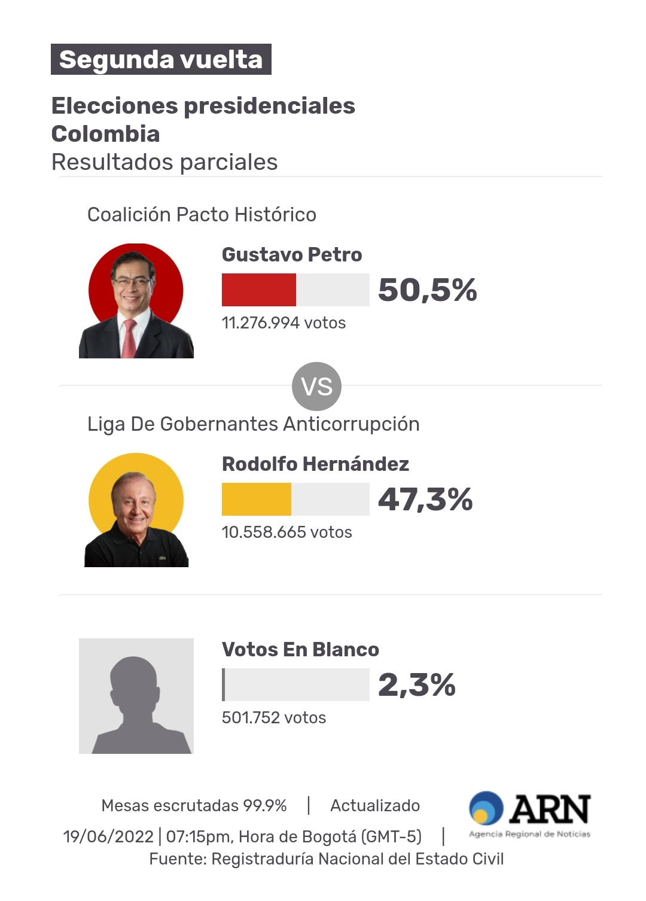
Task: Select Gustavo Petro's portrait photo
Action: click(x=136, y=301)
